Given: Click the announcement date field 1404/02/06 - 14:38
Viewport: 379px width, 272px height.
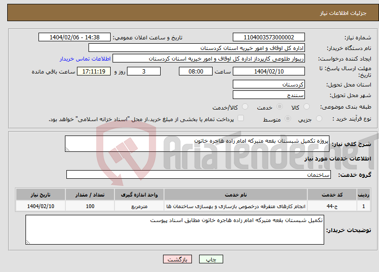Looking at the screenshot, I should [75, 37].
